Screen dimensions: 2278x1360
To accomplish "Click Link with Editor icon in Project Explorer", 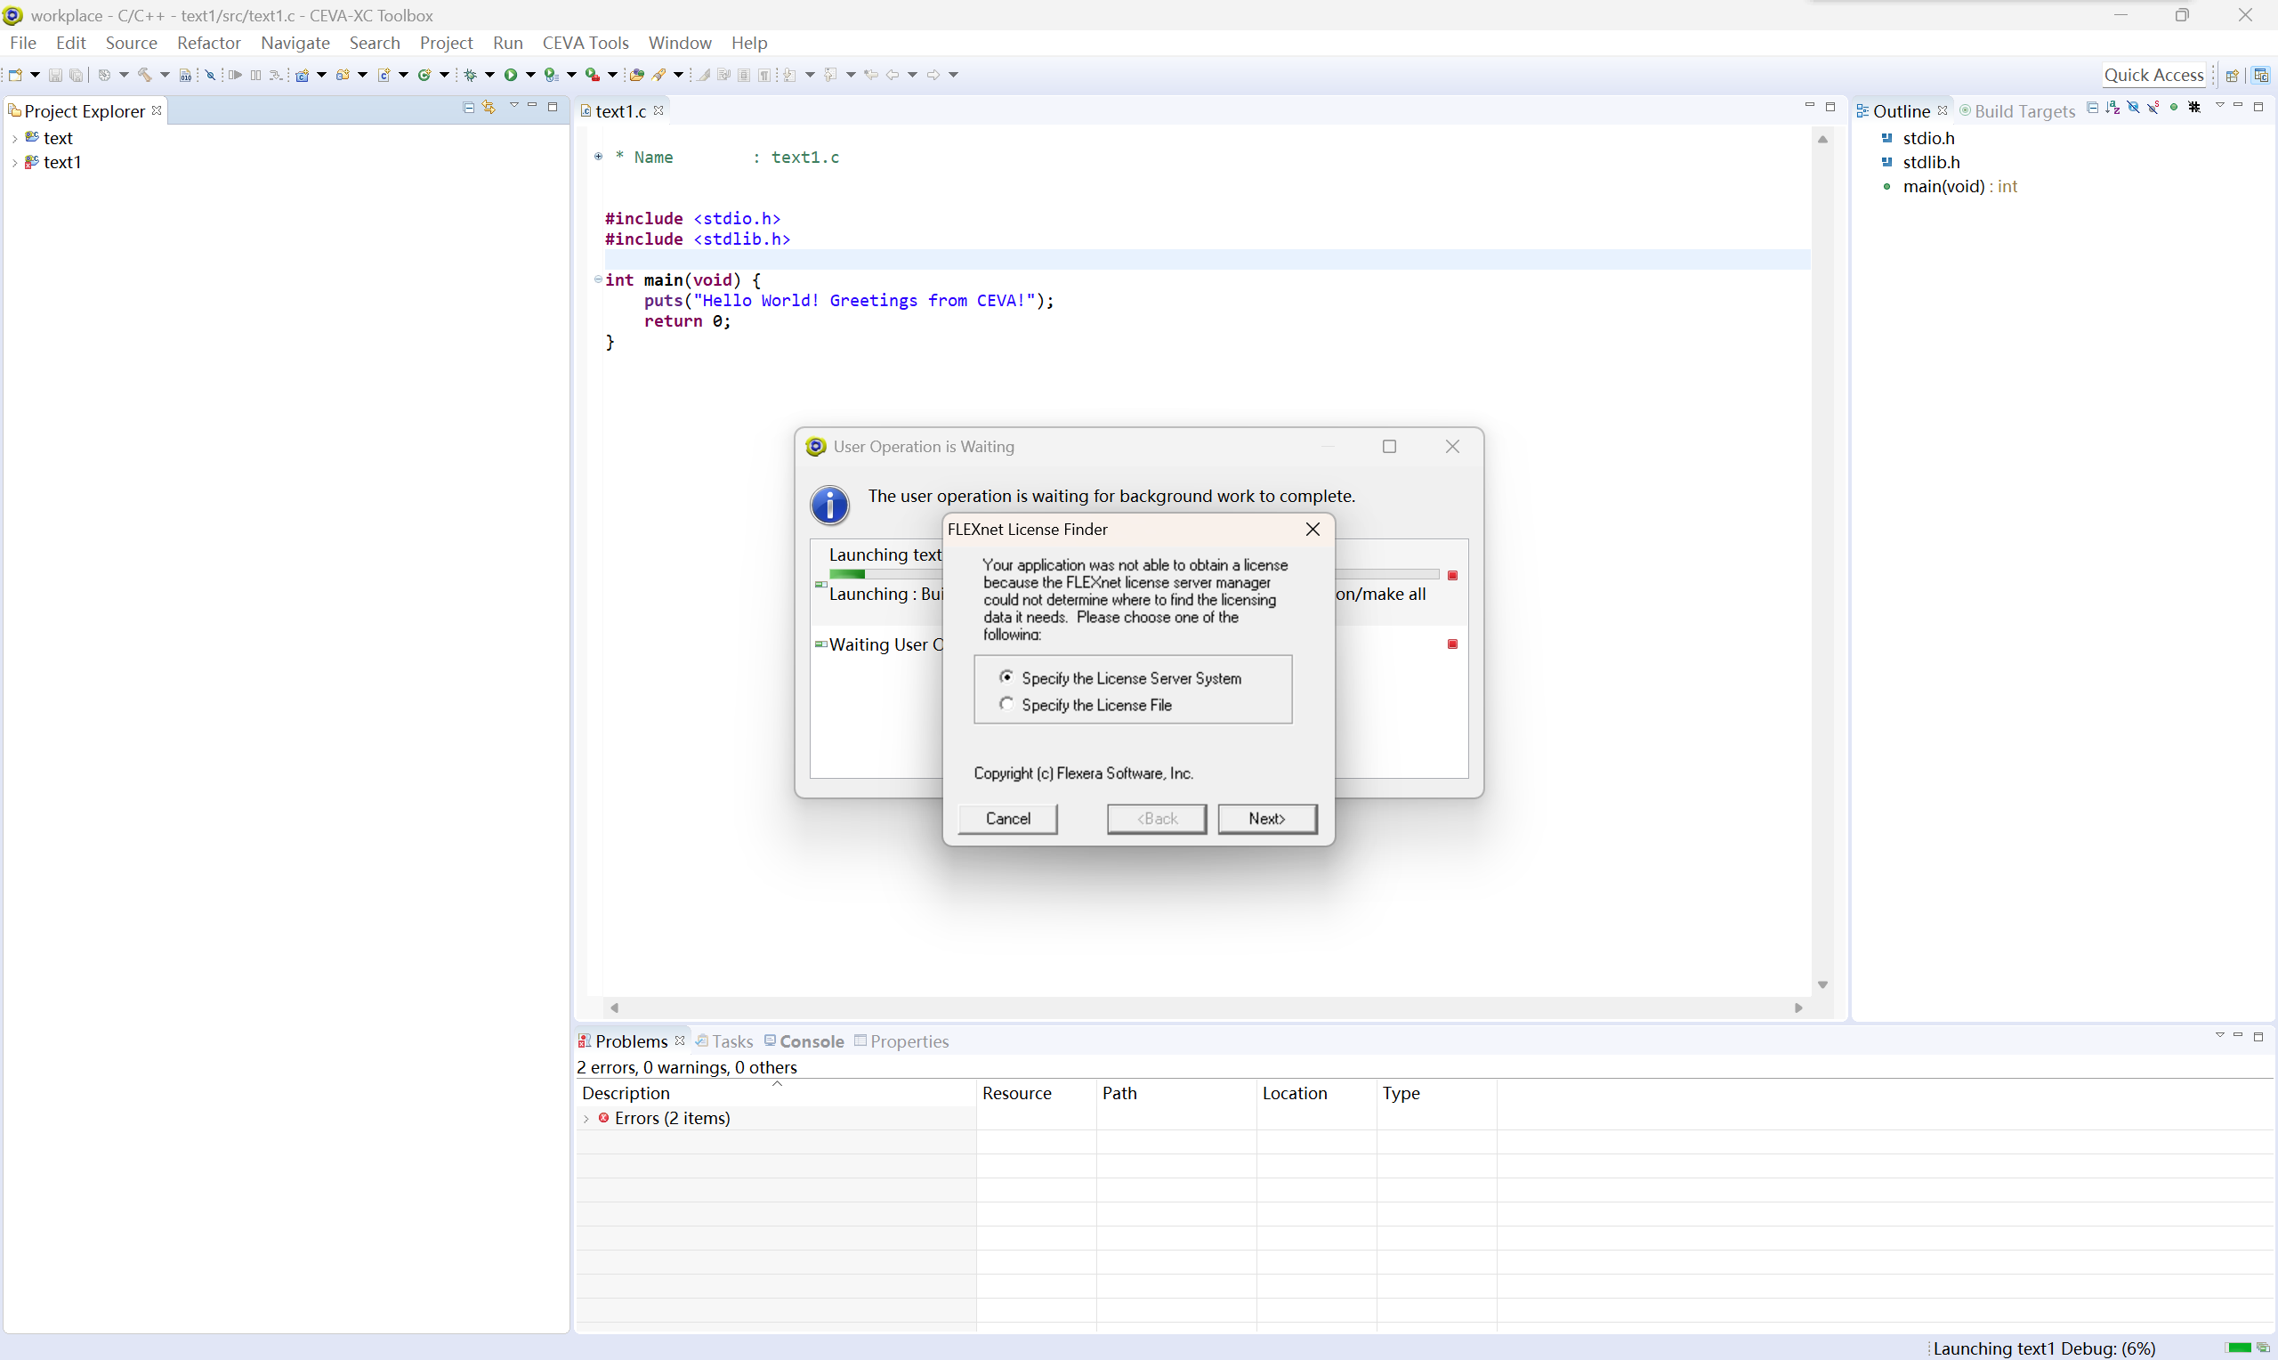I will pos(489,108).
